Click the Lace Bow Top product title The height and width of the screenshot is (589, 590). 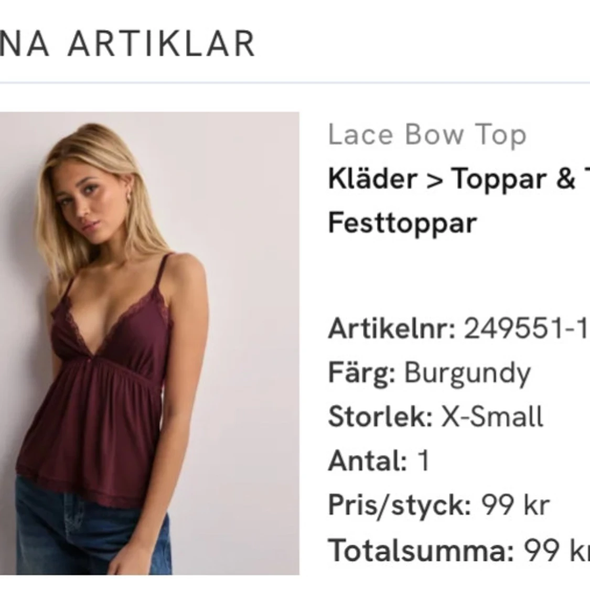pos(427,135)
